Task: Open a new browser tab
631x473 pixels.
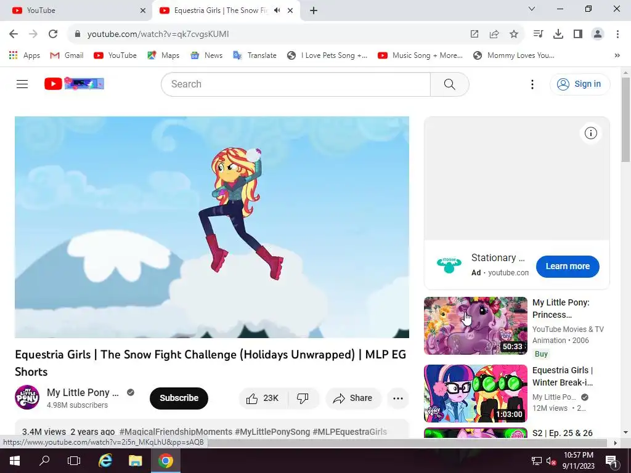Action: (x=314, y=10)
